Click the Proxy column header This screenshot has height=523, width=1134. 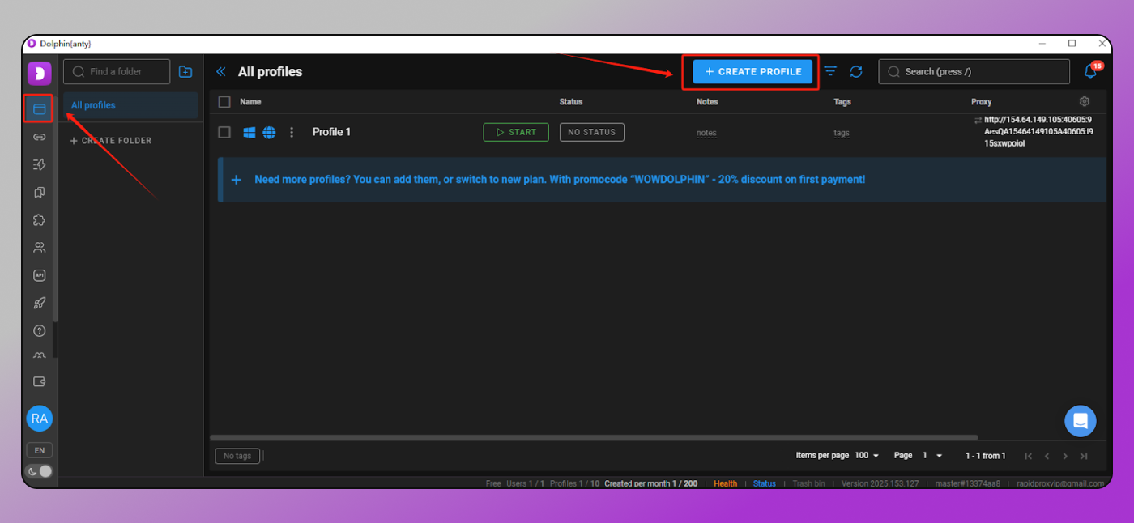coord(981,102)
